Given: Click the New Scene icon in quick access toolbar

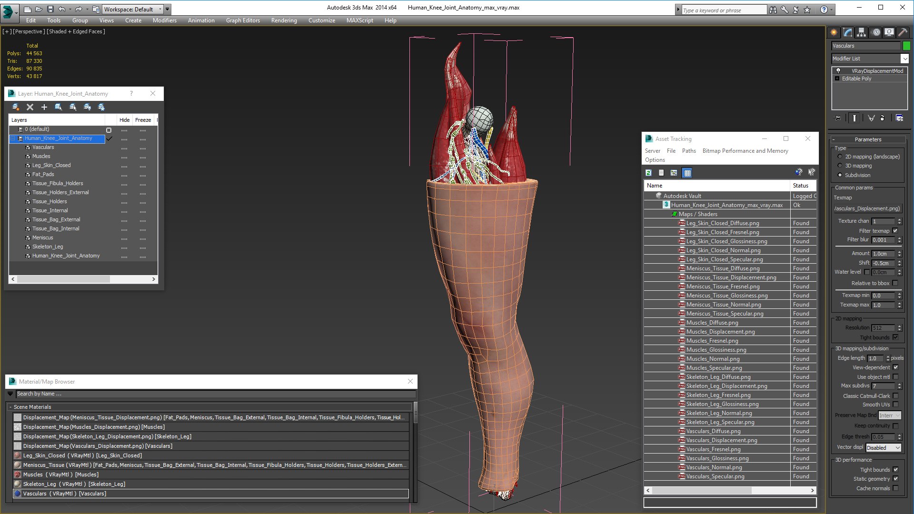Looking at the screenshot, I should tap(28, 9).
